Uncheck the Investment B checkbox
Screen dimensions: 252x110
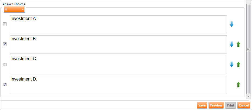(5, 44)
